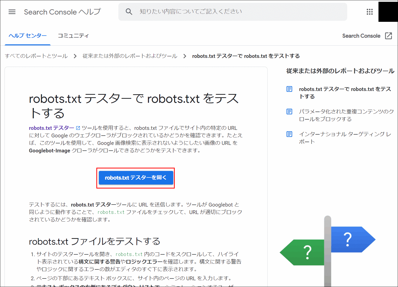The height and width of the screenshot is (287, 398).
Task: Click the green robots.txt code in step 1
Action: (129, 254)
